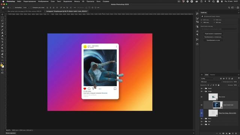Click the background color swatch

click(x=3, y=67)
